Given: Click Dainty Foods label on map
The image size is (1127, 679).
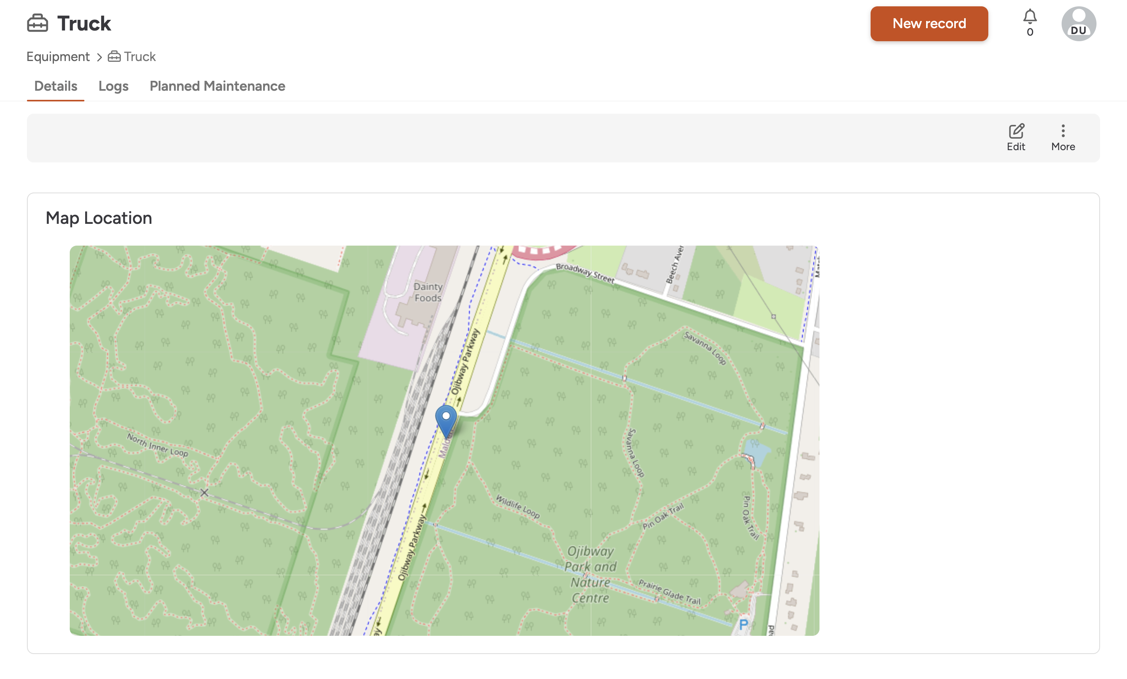Looking at the screenshot, I should 428,292.
